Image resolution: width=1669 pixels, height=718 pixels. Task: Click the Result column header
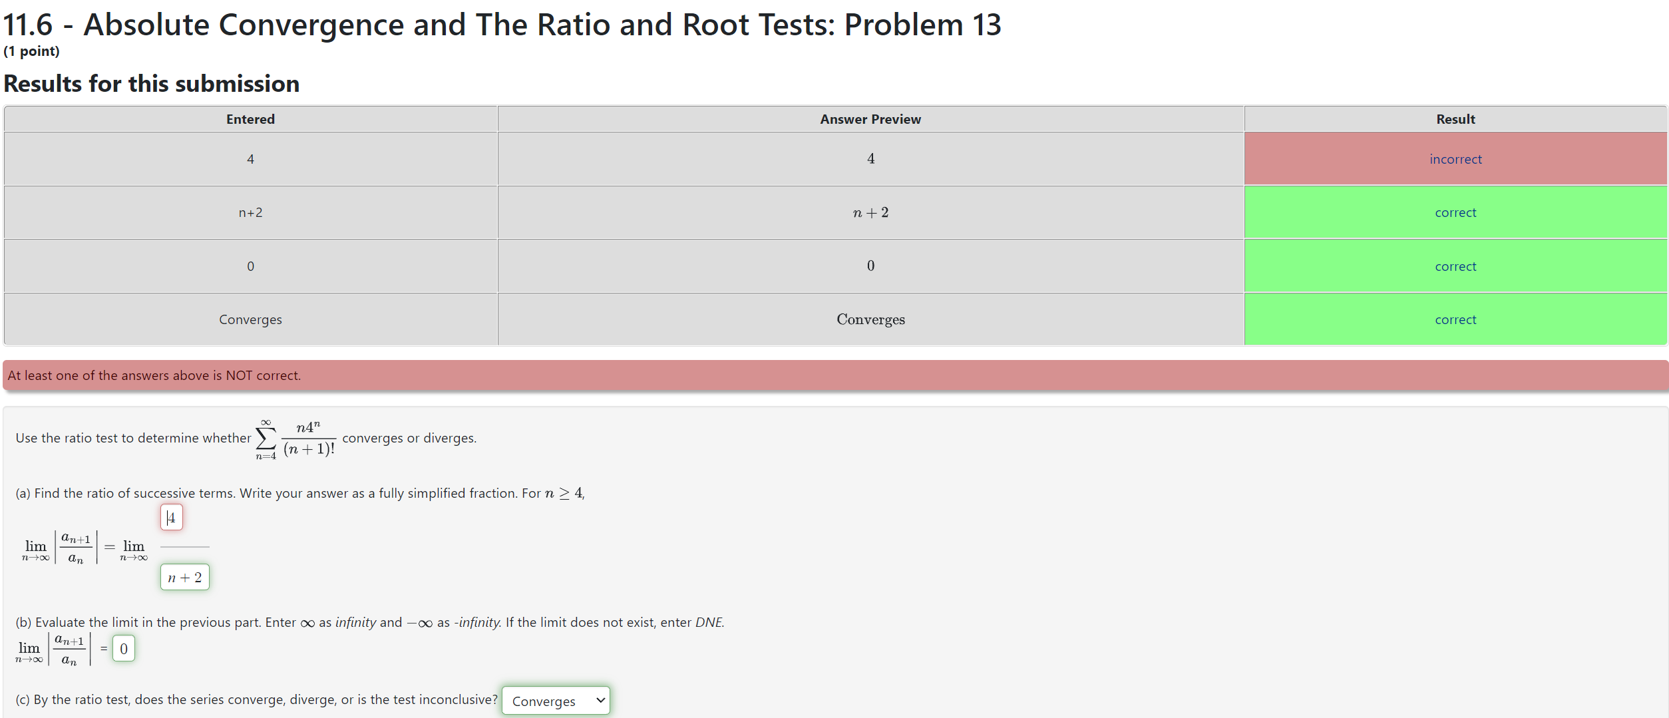1455,119
